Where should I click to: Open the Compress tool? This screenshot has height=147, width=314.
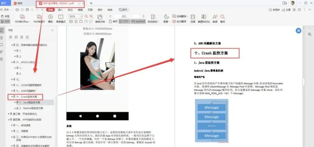(193, 19)
